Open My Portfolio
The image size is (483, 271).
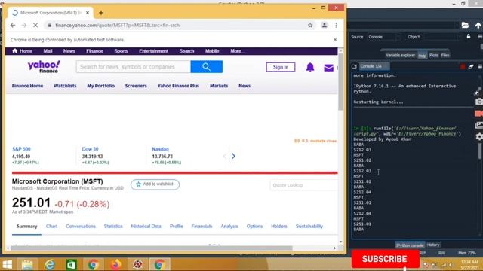click(x=100, y=86)
